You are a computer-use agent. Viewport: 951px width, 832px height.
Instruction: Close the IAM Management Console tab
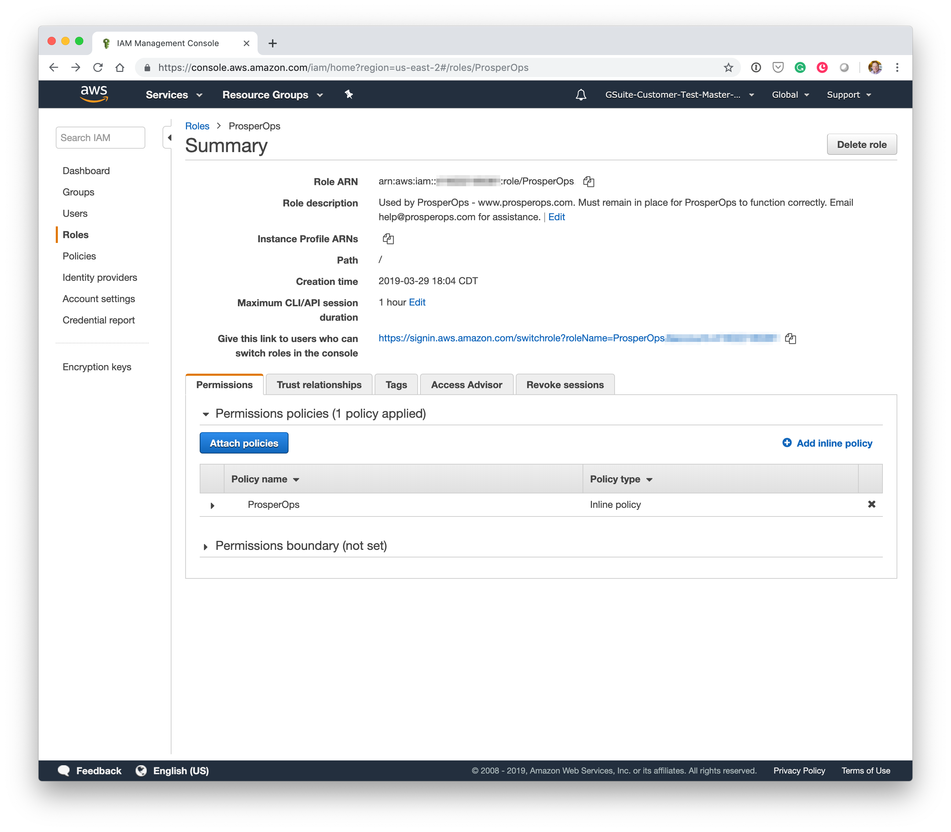coord(246,44)
